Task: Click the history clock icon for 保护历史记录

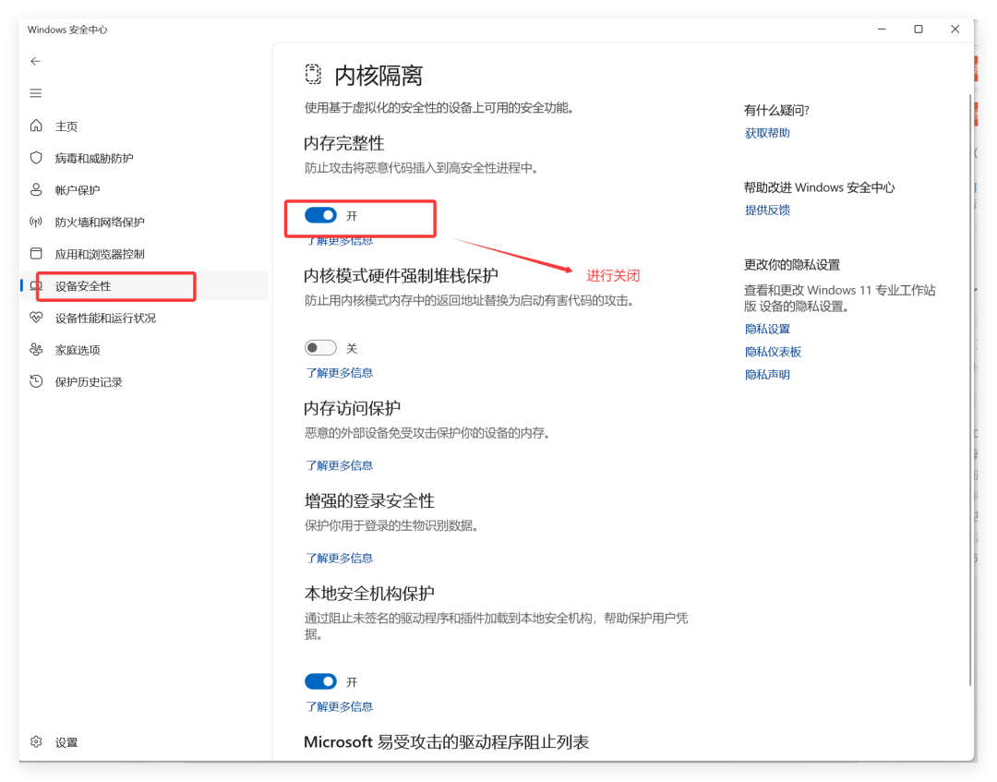Action: click(x=36, y=380)
